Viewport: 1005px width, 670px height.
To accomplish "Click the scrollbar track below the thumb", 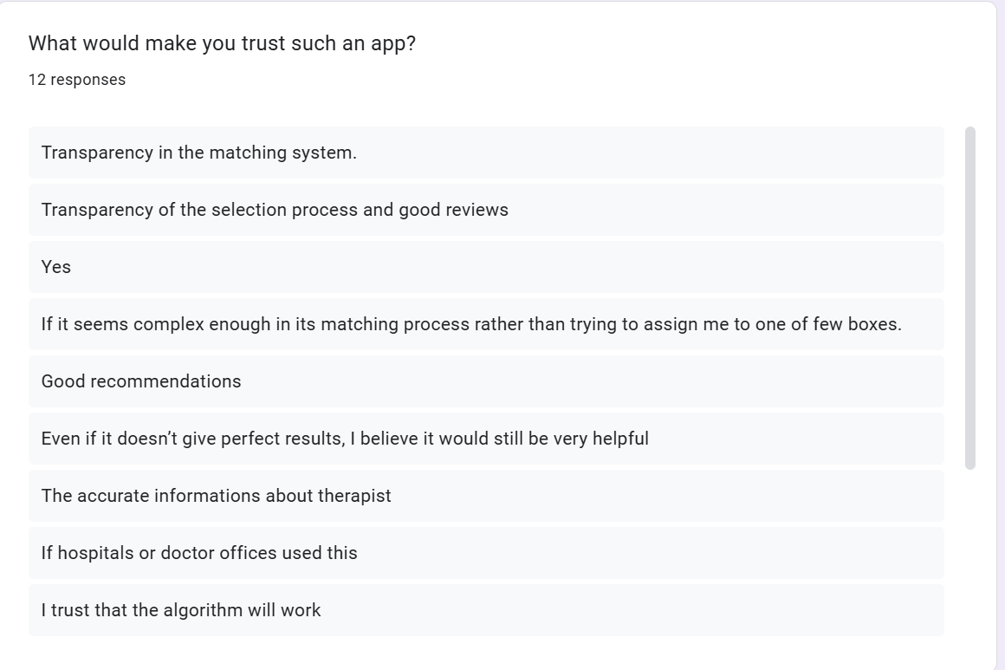I will point(969,555).
